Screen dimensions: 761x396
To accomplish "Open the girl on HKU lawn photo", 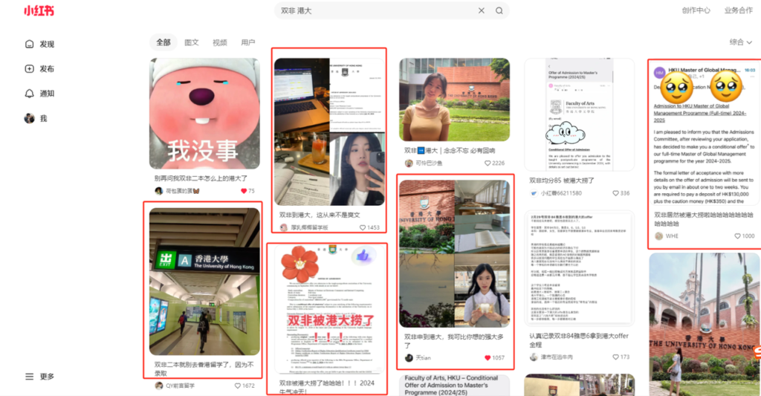I will coord(454,100).
